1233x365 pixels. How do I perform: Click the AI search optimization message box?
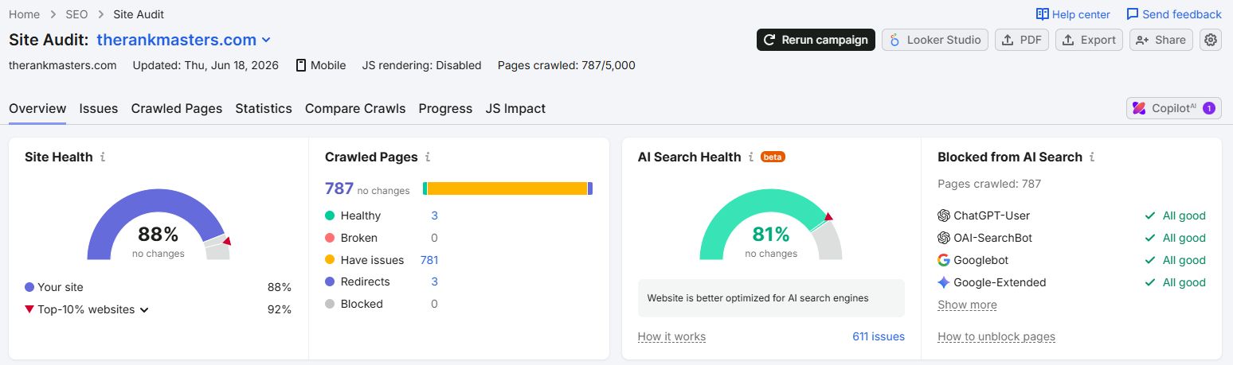tap(771, 298)
